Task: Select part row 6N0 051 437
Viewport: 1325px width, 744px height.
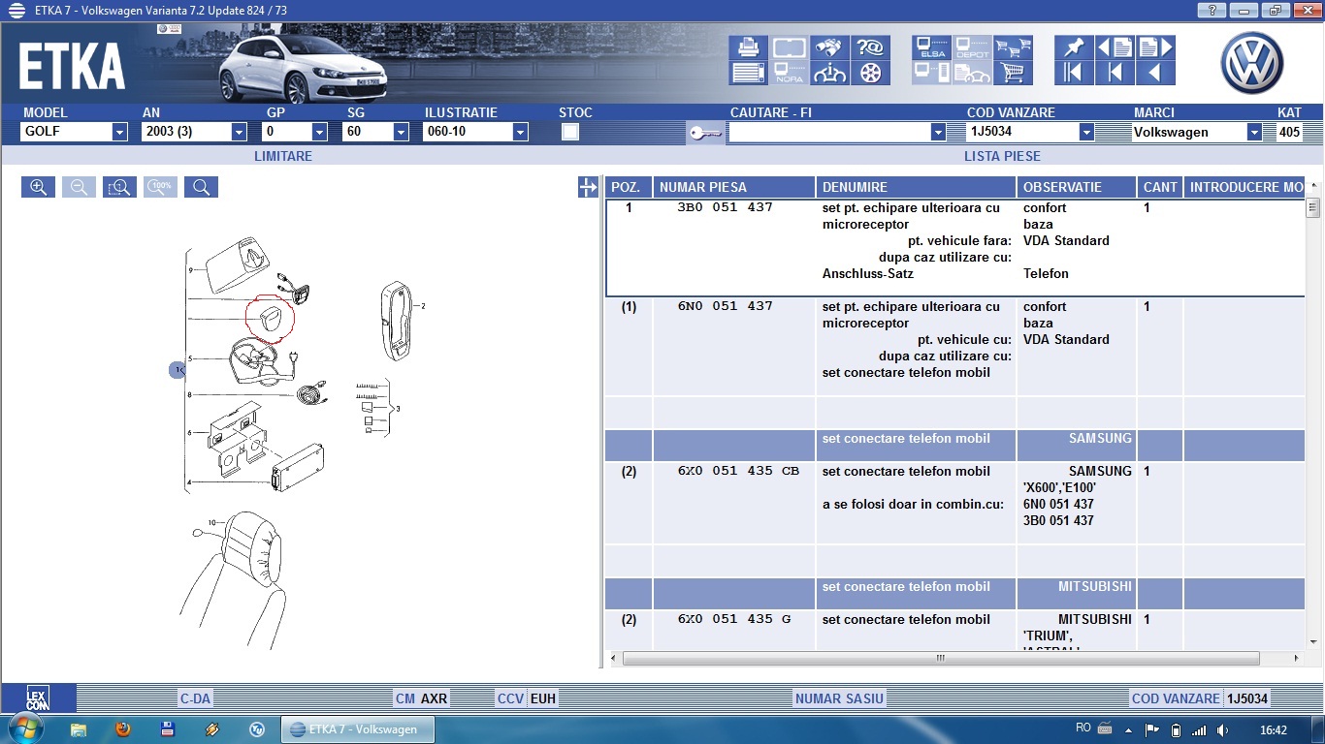Action: pyautogui.click(x=955, y=347)
